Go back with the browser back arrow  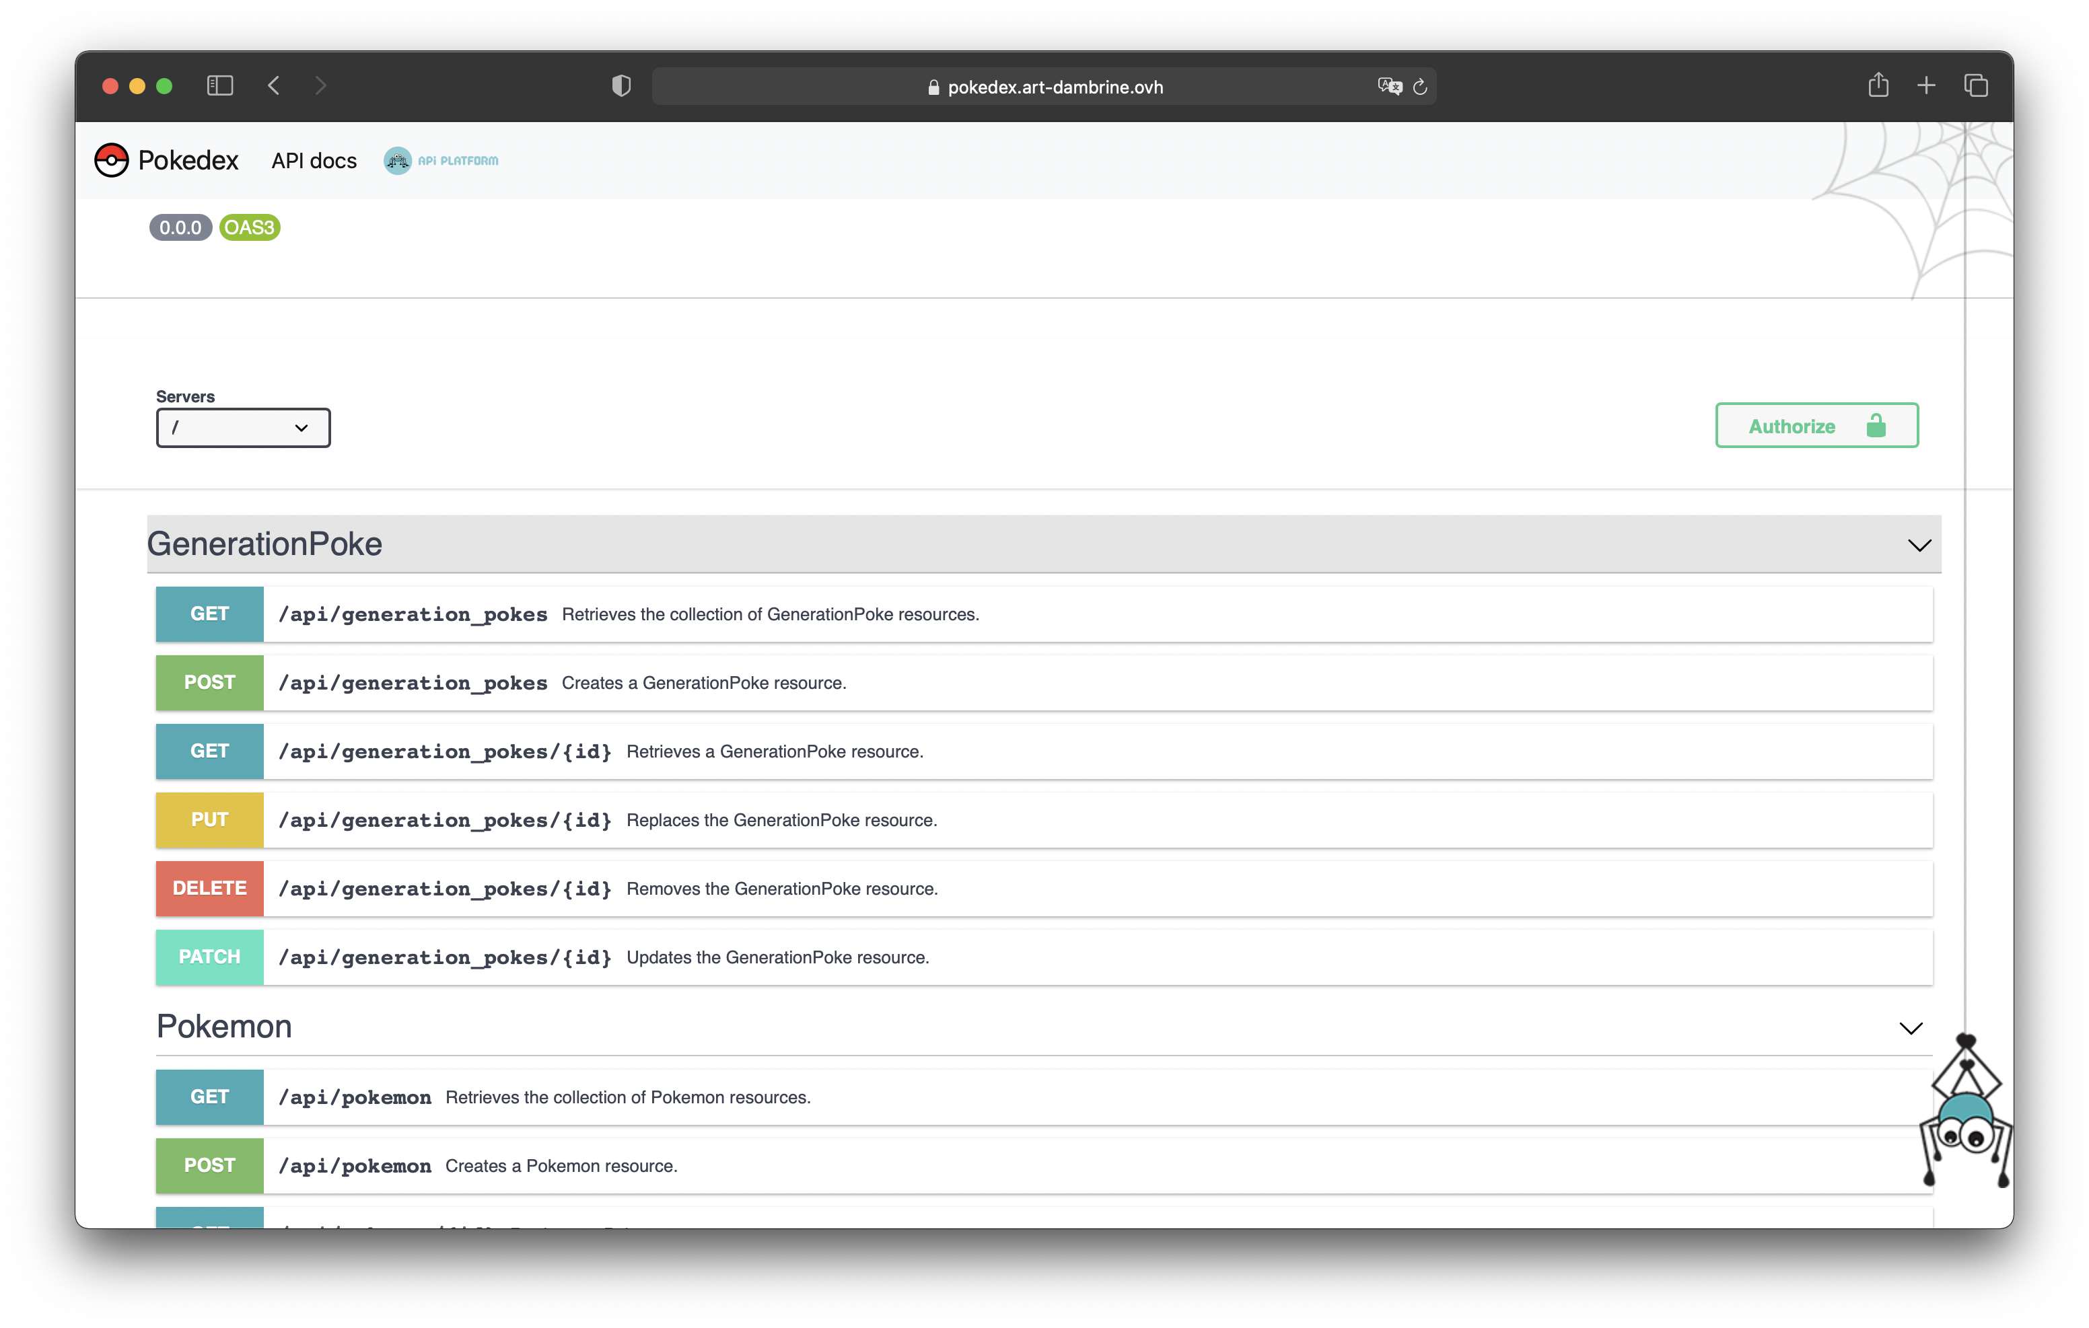pos(274,86)
